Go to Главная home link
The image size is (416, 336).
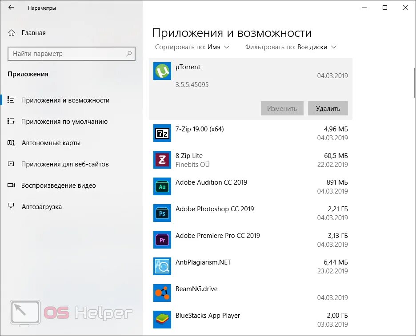pyautogui.click(x=34, y=33)
